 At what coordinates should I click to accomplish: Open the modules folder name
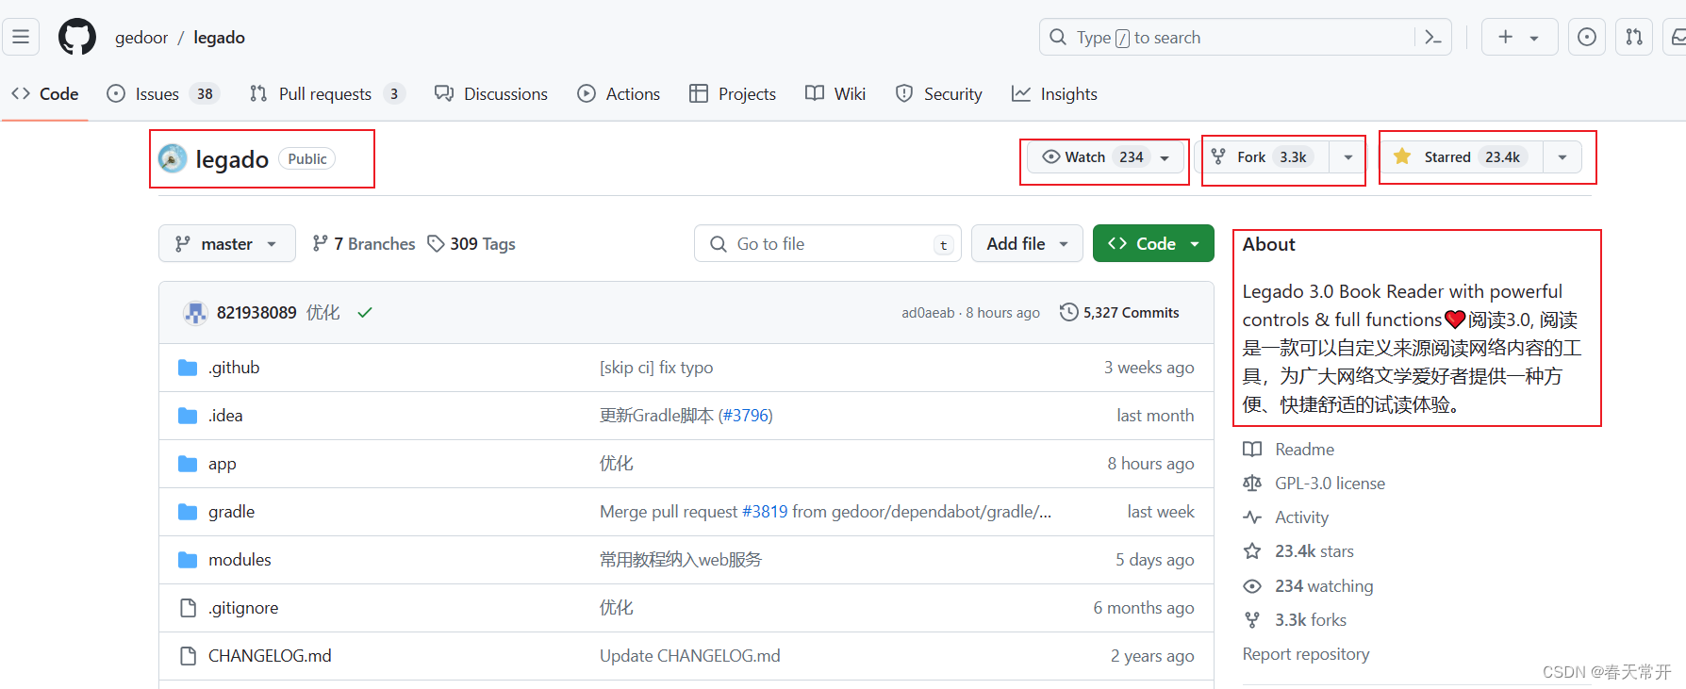pos(240,560)
